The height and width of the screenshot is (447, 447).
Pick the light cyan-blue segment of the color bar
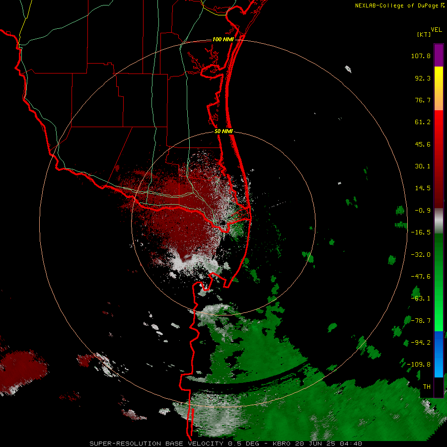click(439, 368)
